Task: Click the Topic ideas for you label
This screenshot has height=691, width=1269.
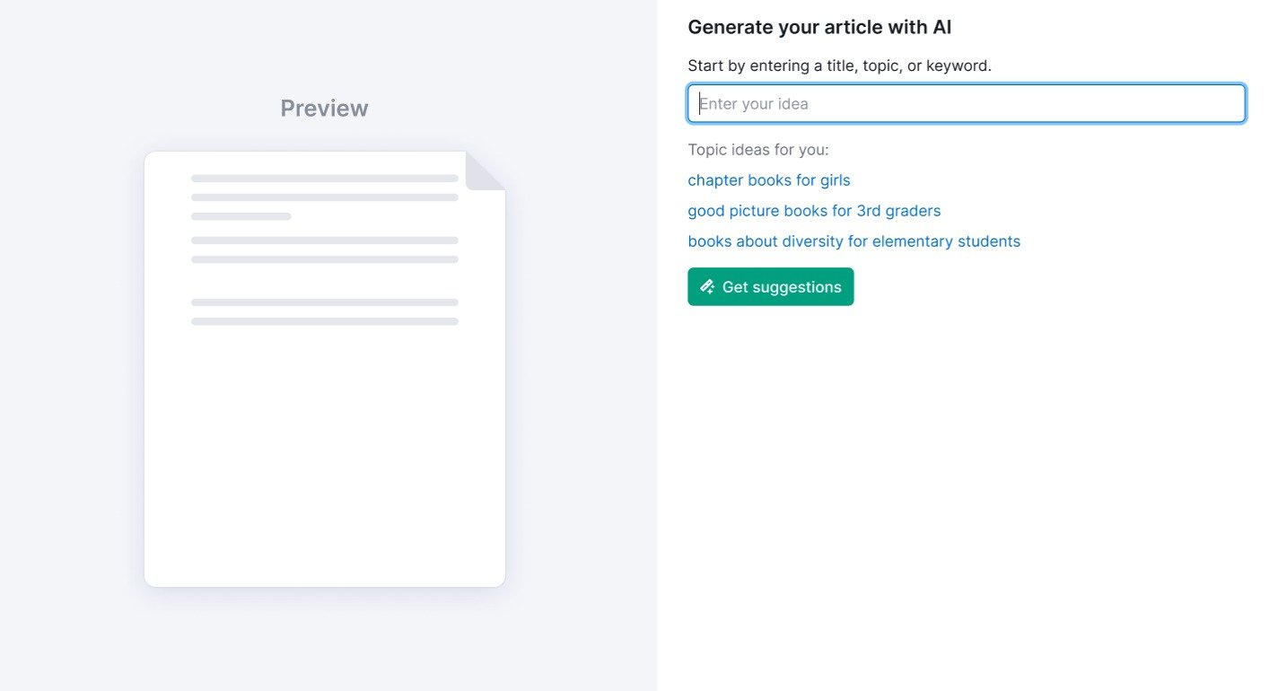Action: pyautogui.click(x=758, y=149)
